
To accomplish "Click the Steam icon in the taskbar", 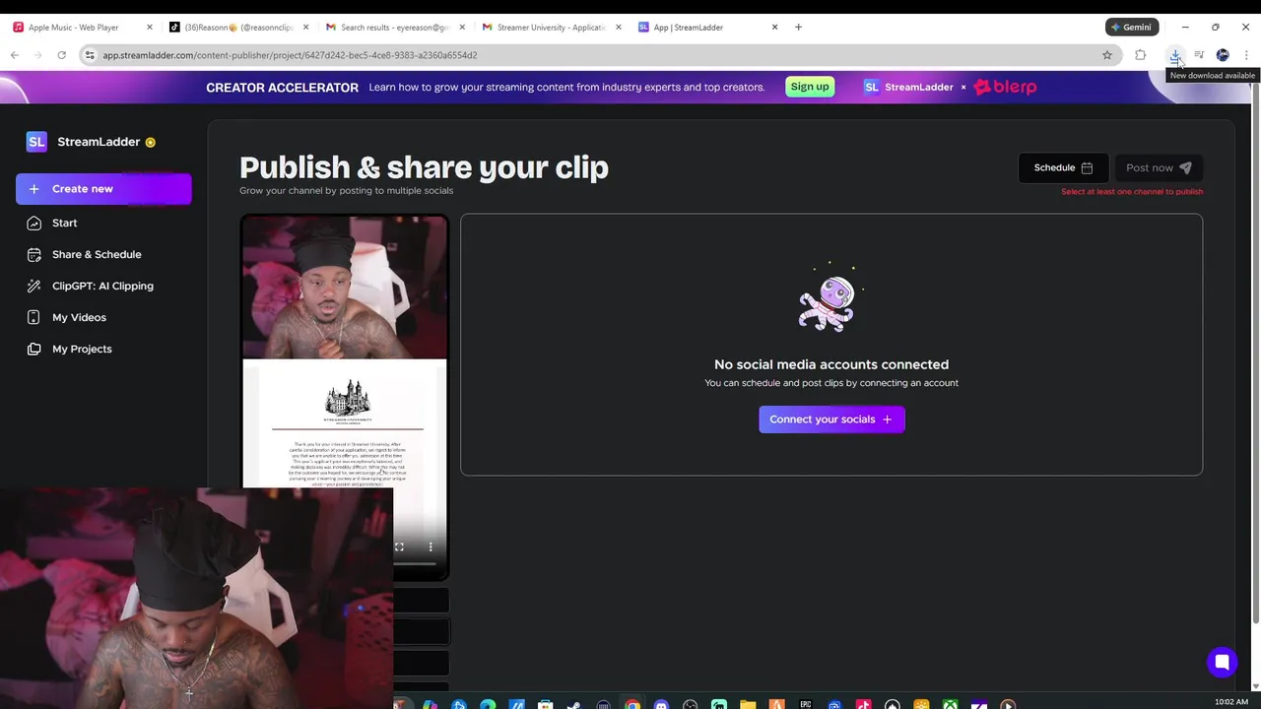I will pos(573,705).
